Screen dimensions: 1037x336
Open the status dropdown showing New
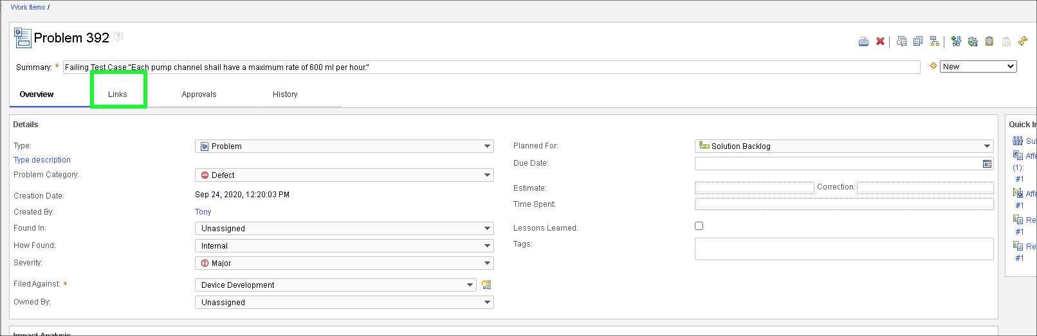pos(978,67)
